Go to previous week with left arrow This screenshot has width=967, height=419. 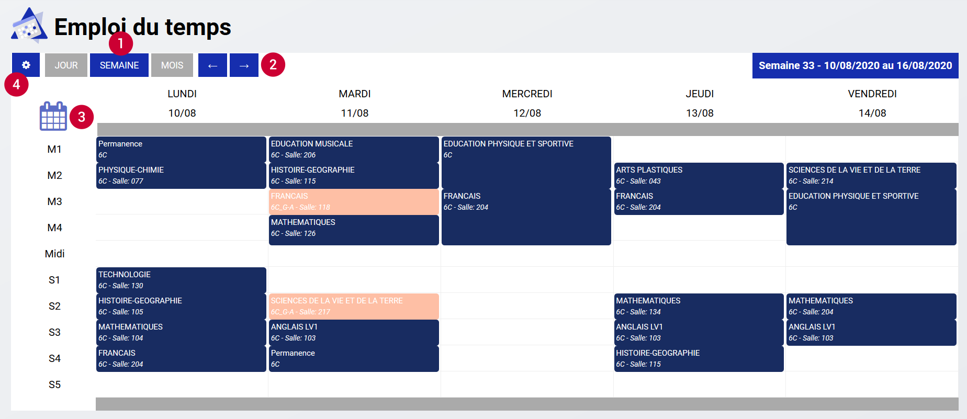pyautogui.click(x=212, y=65)
